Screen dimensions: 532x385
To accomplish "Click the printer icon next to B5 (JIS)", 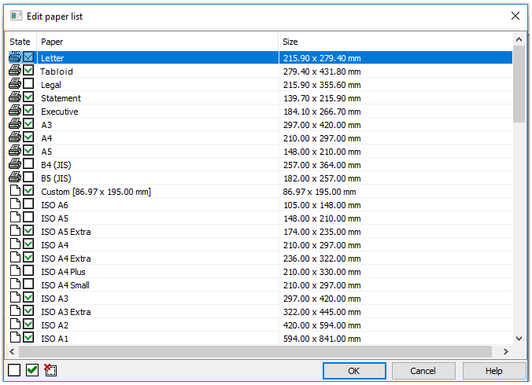I will pyautogui.click(x=15, y=177).
